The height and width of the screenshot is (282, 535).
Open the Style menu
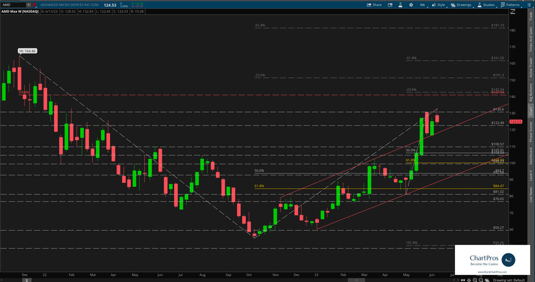(439, 5)
